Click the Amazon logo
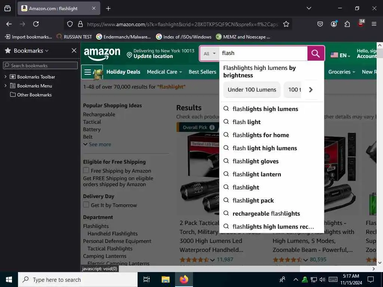 102,54
